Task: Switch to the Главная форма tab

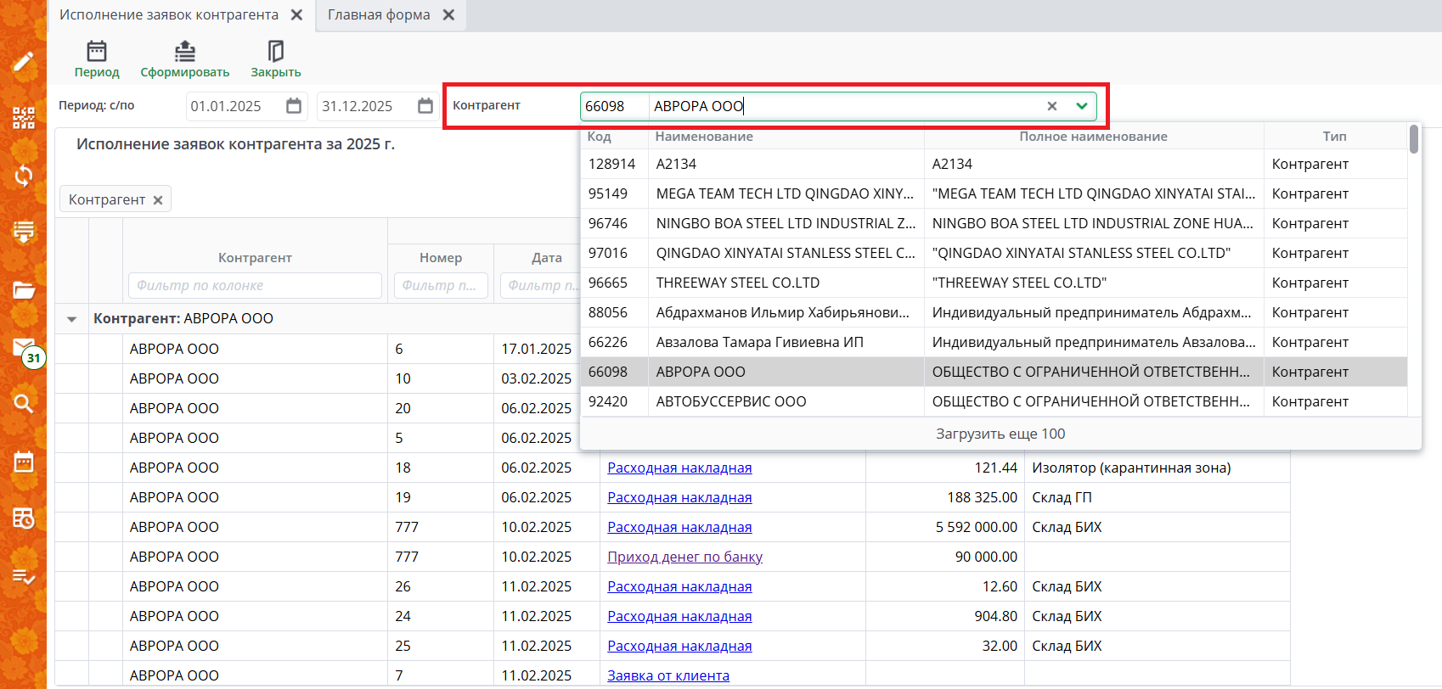Action: coord(379,15)
